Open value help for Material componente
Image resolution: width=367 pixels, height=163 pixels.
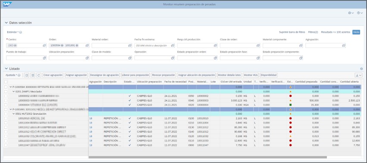(301, 45)
